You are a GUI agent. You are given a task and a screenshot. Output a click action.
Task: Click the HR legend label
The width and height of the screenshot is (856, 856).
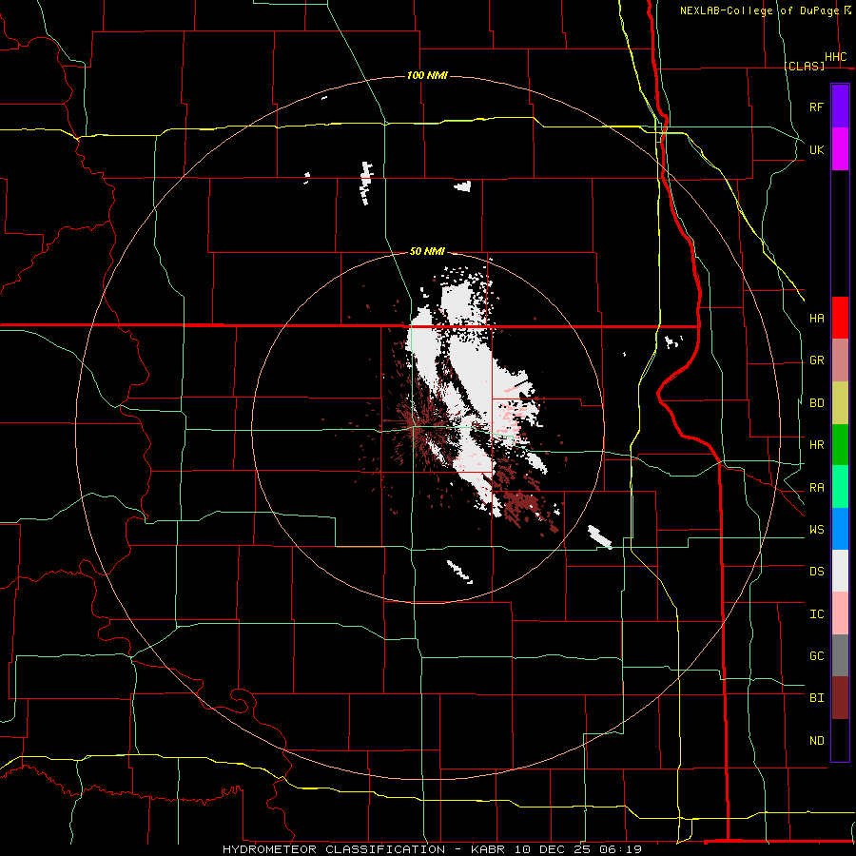(816, 445)
